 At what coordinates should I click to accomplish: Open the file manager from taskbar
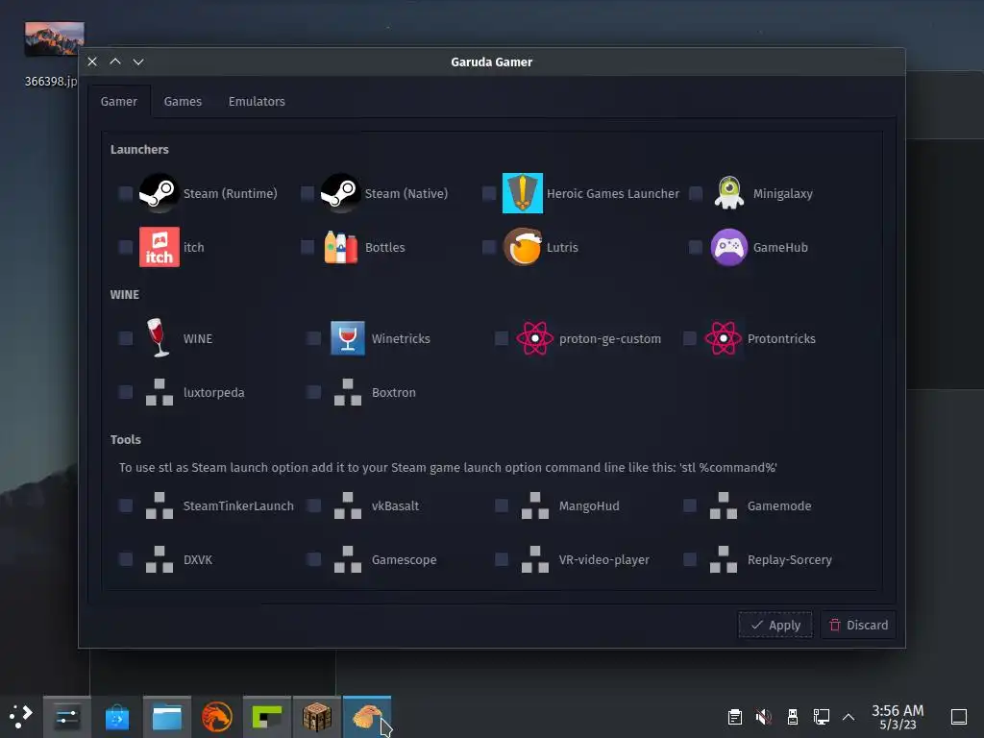point(167,717)
